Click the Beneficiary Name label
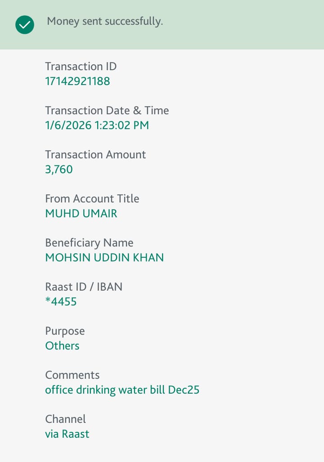 [x=89, y=243]
